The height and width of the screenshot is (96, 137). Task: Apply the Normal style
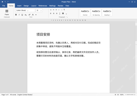85,13
